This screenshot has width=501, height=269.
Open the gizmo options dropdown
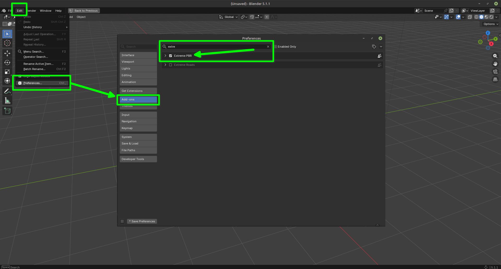point(452,17)
